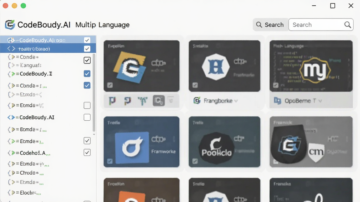The width and height of the screenshot is (360, 202).
Task: Expand the Bomda tree node chevron
Action: pos(11,130)
